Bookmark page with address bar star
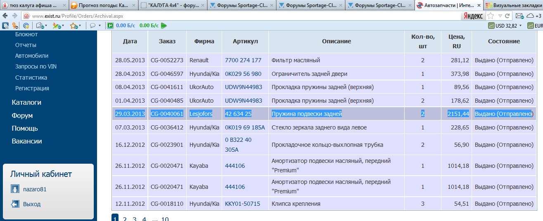The image size is (543, 221). [x=490, y=16]
